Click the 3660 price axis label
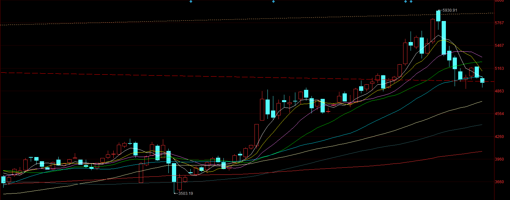510x200 pixels. point(499,182)
